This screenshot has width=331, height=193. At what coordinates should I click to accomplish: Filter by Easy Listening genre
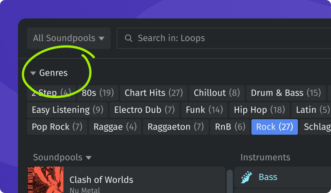(67, 110)
